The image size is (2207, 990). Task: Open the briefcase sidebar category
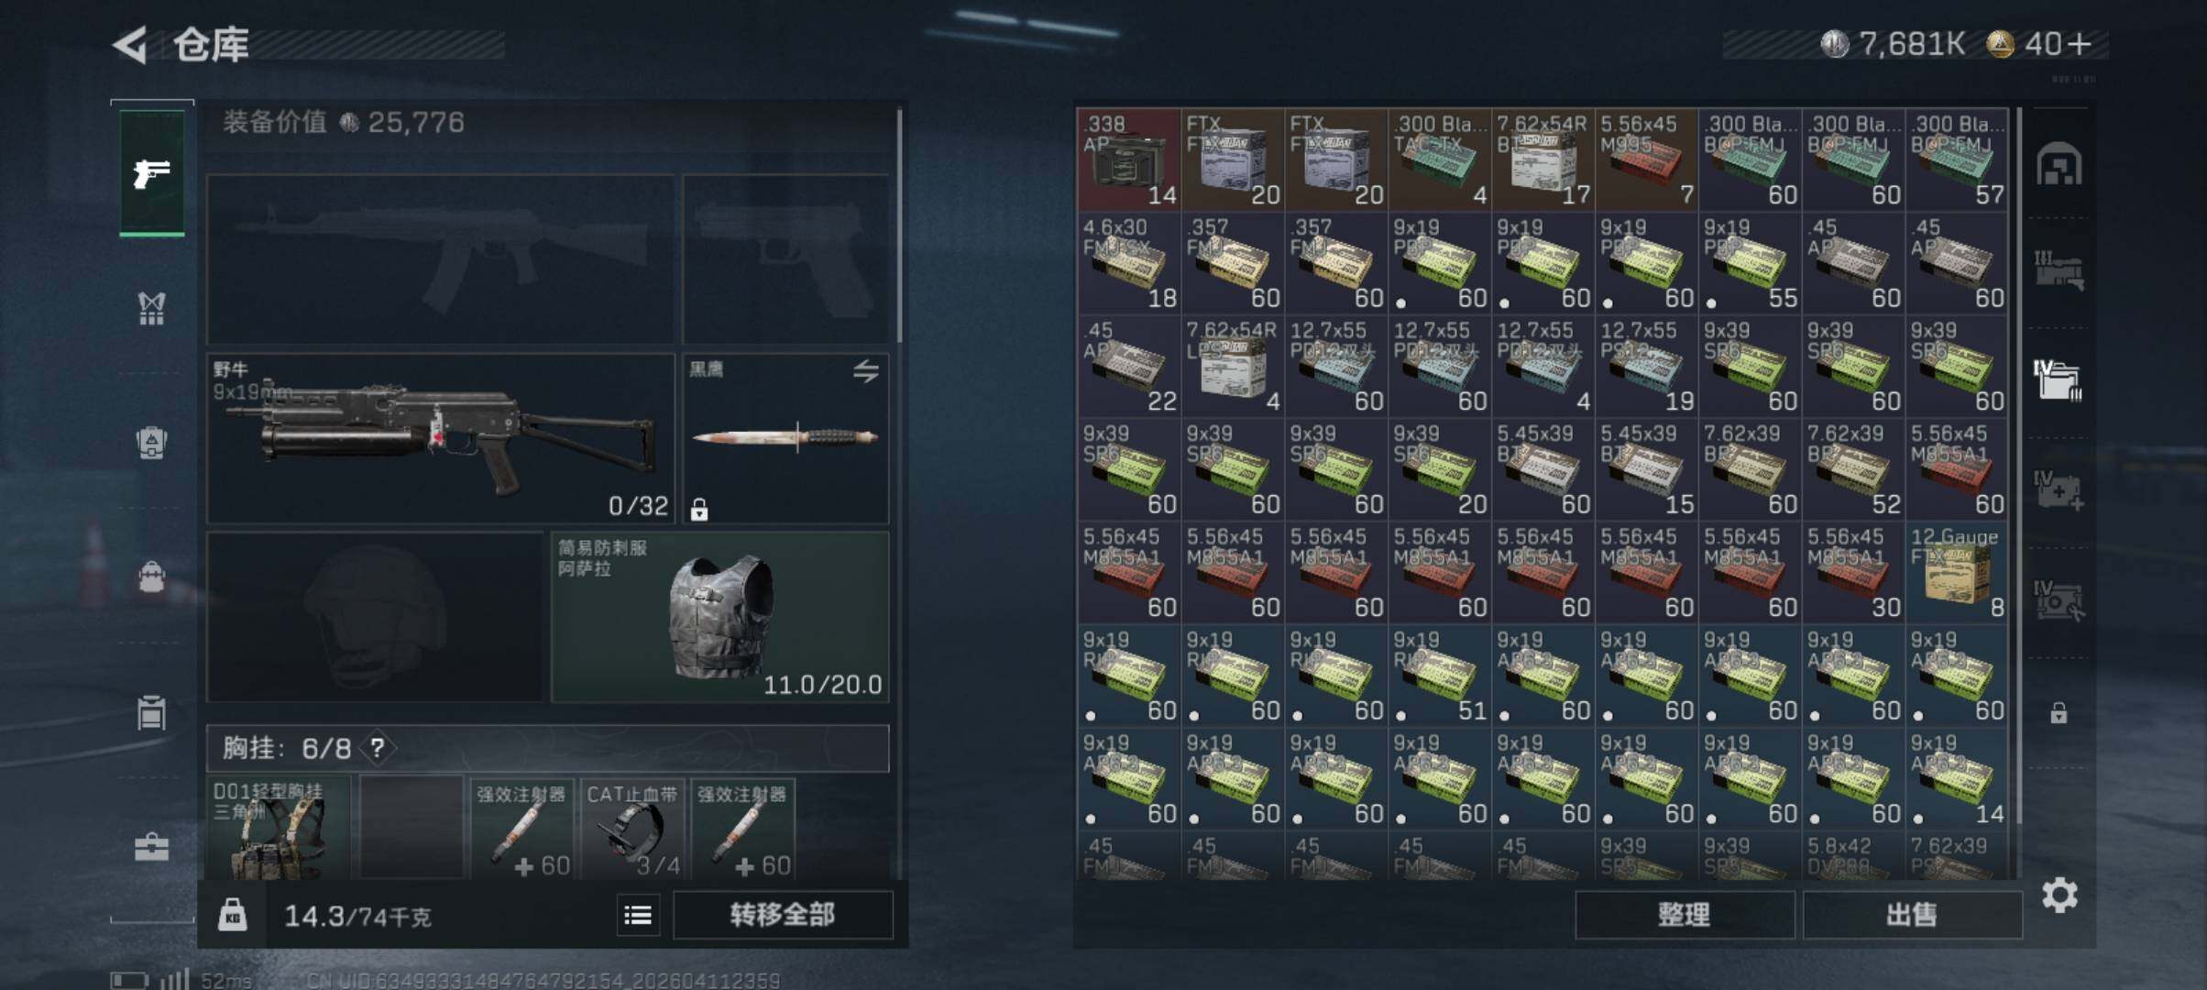pos(151,848)
